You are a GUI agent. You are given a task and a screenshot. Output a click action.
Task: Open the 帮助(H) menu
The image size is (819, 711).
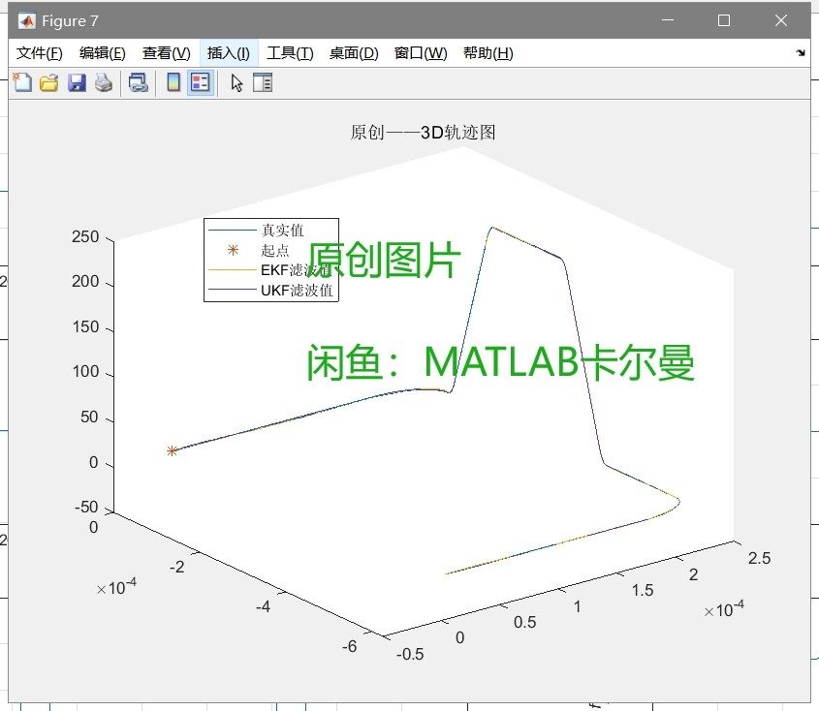[488, 52]
